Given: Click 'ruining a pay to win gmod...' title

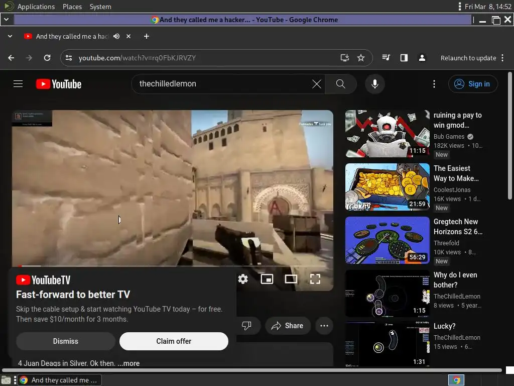Looking at the screenshot, I should pos(458,120).
